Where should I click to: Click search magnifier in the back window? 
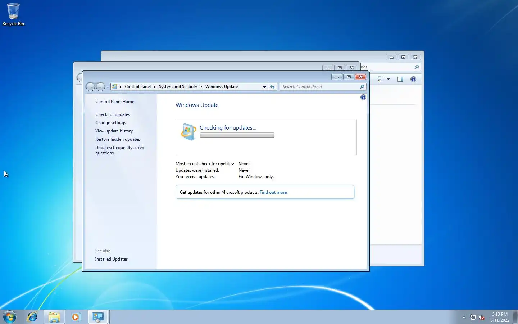click(417, 67)
